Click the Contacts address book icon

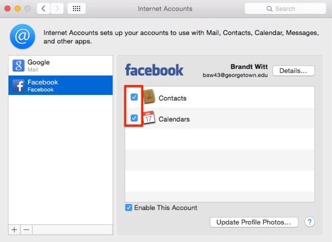149,97
